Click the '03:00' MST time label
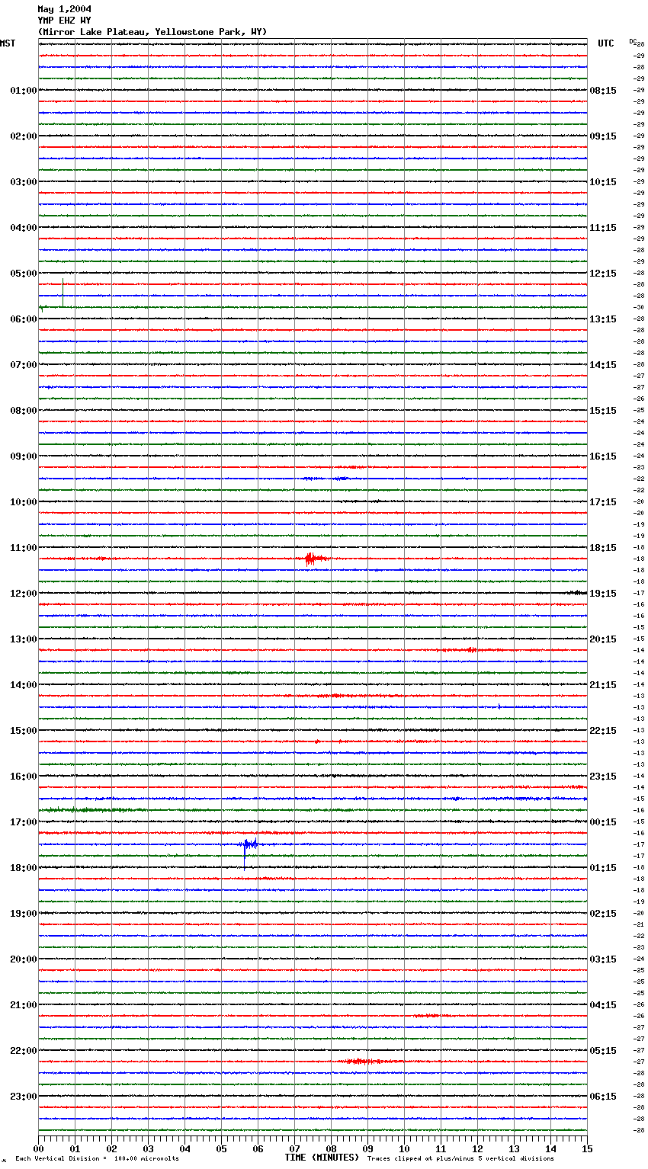 [24, 182]
